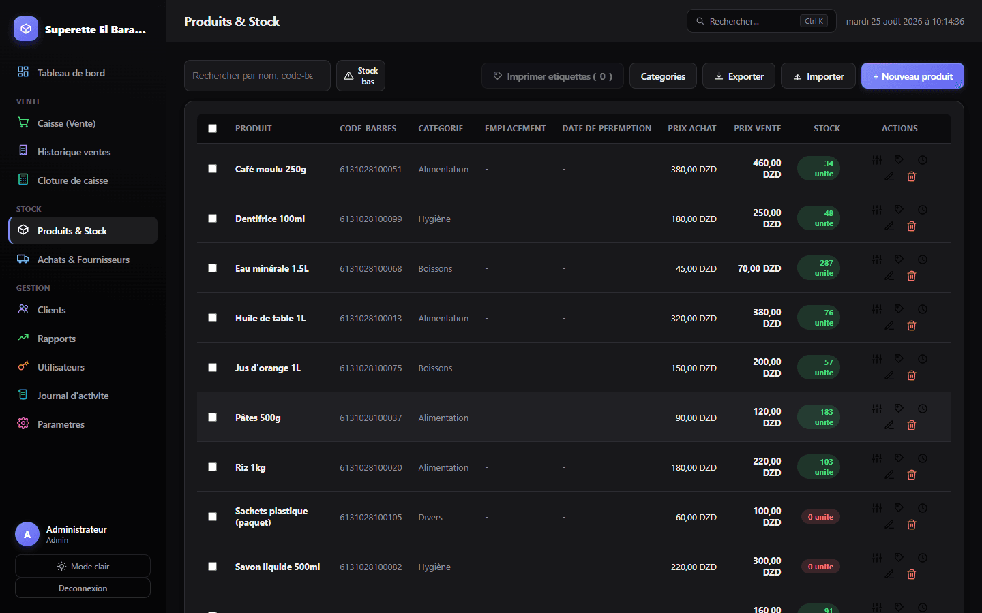The width and height of the screenshot is (982, 613).
Task: Open Tableau de bord
Action: click(82, 72)
